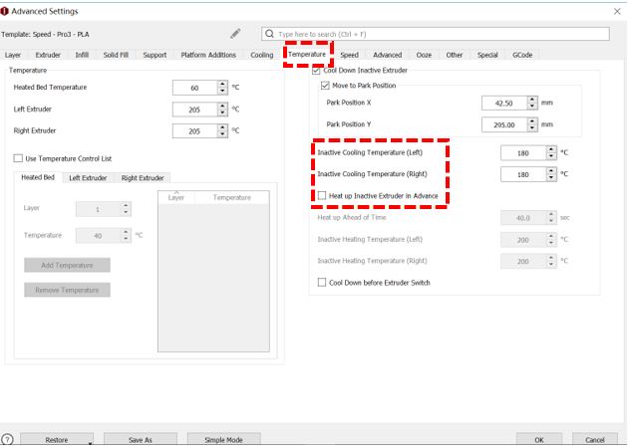The width and height of the screenshot is (628, 447).
Task: Click the magnifier icon in the search box
Action: 270,34
